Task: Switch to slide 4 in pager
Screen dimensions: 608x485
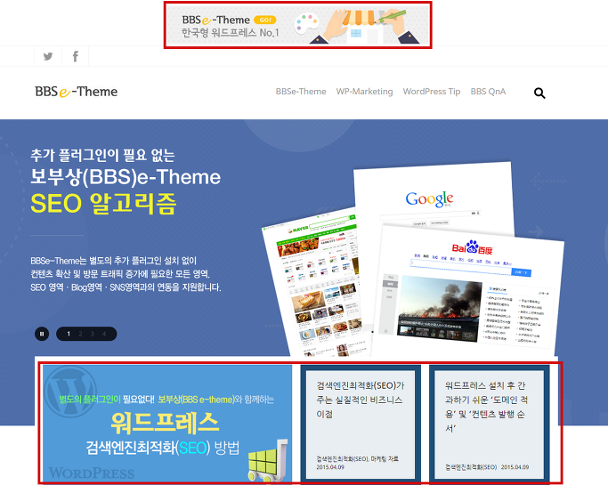Action: pyautogui.click(x=104, y=334)
